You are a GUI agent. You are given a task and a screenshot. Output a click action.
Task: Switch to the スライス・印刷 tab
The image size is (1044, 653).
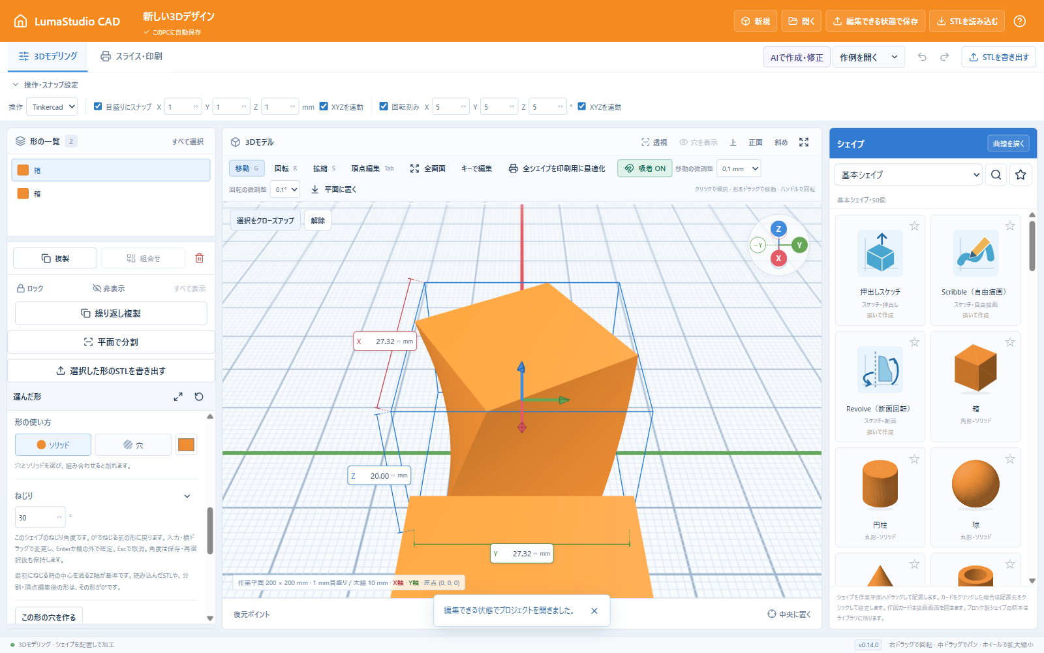131,56
